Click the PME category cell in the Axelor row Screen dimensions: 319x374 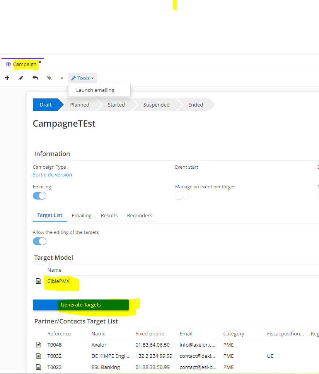pyautogui.click(x=229, y=345)
